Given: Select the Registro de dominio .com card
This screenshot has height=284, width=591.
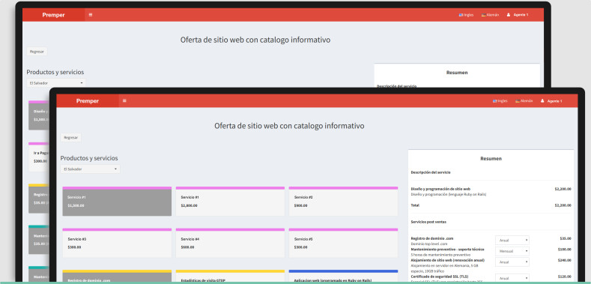Looking at the screenshot, I should 117,276.
